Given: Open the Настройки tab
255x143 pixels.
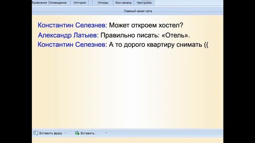Looking at the screenshot, I should (144, 3).
